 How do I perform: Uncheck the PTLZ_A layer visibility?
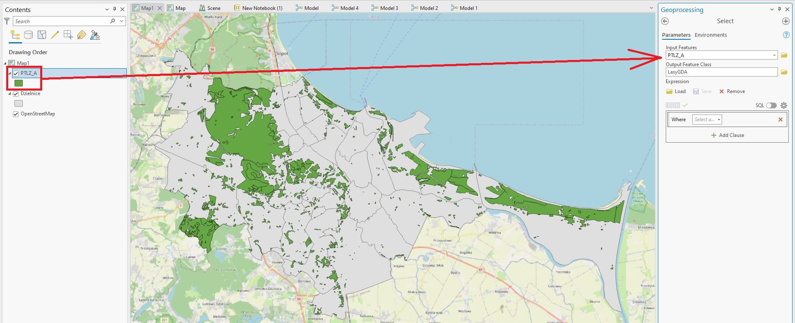pos(16,74)
